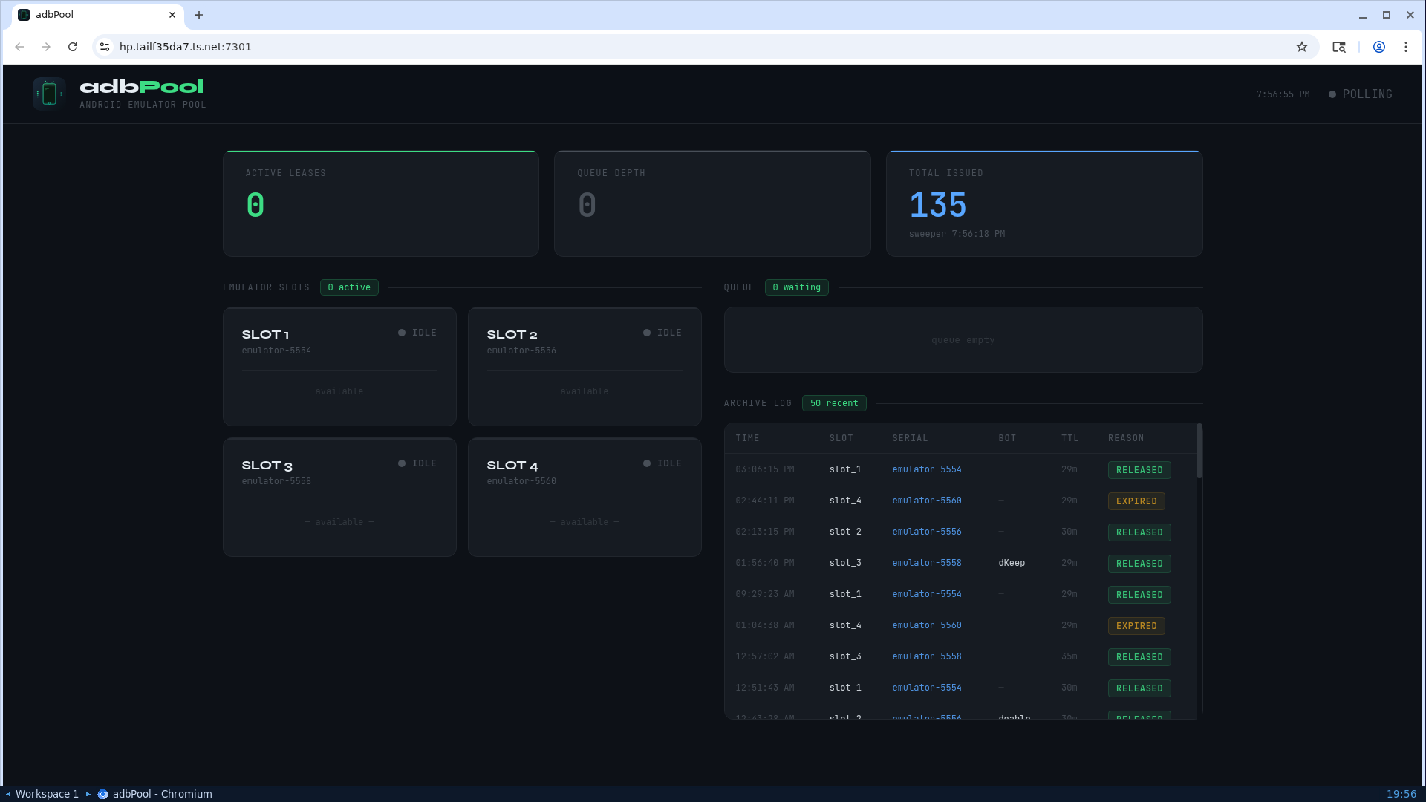Click the site information icon in address bar

coord(104,46)
